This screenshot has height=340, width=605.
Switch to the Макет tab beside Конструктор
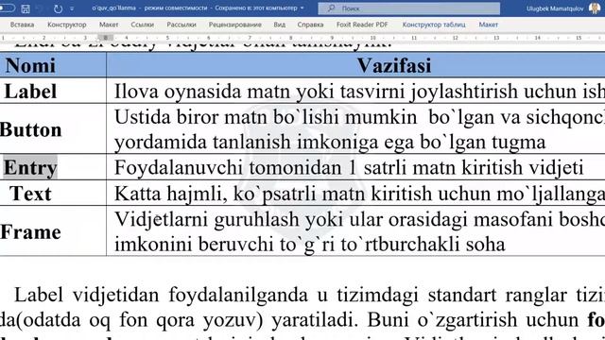click(x=109, y=25)
